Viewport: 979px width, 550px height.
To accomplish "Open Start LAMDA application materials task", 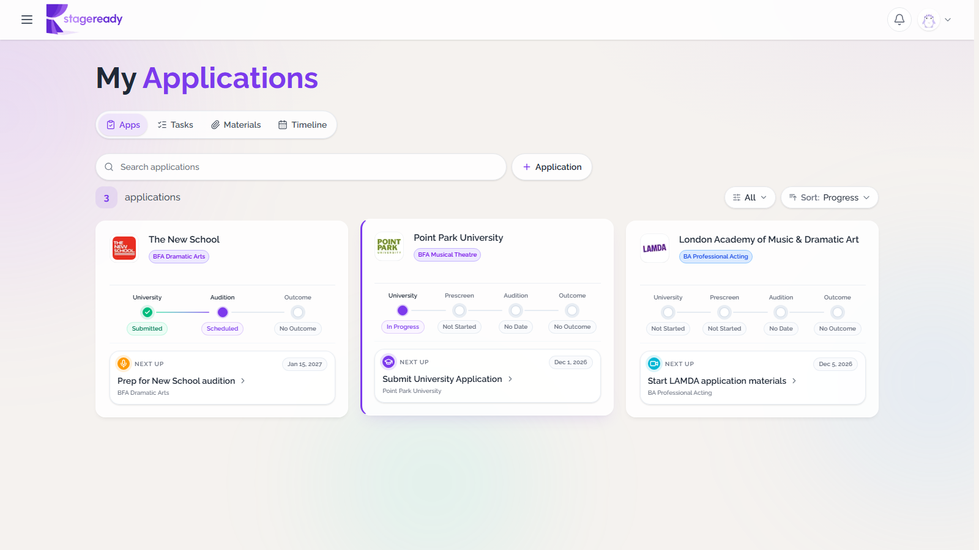I will (717, 381).
